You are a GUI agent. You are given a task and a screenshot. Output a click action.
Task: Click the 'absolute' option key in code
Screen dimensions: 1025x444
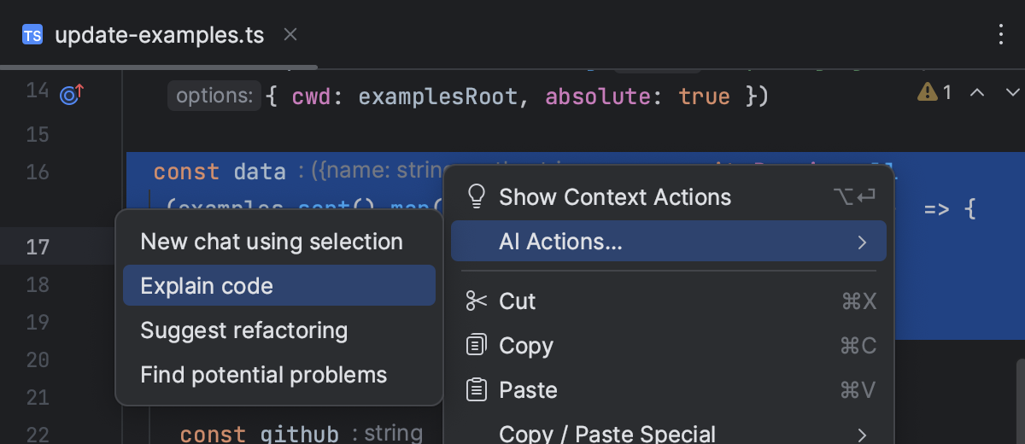tap(598, 96)
